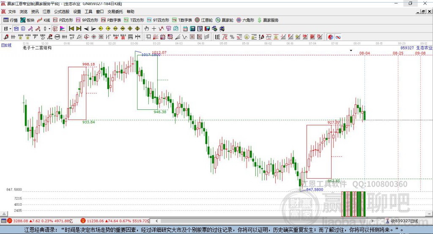Screen dimensions: 433x234
Task: Open the 赢家轮 wheel tool
Action: click(225, 20)
